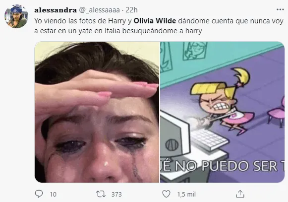
Task: Click the bold Olivia Wilde text
Action: [155, 21]
